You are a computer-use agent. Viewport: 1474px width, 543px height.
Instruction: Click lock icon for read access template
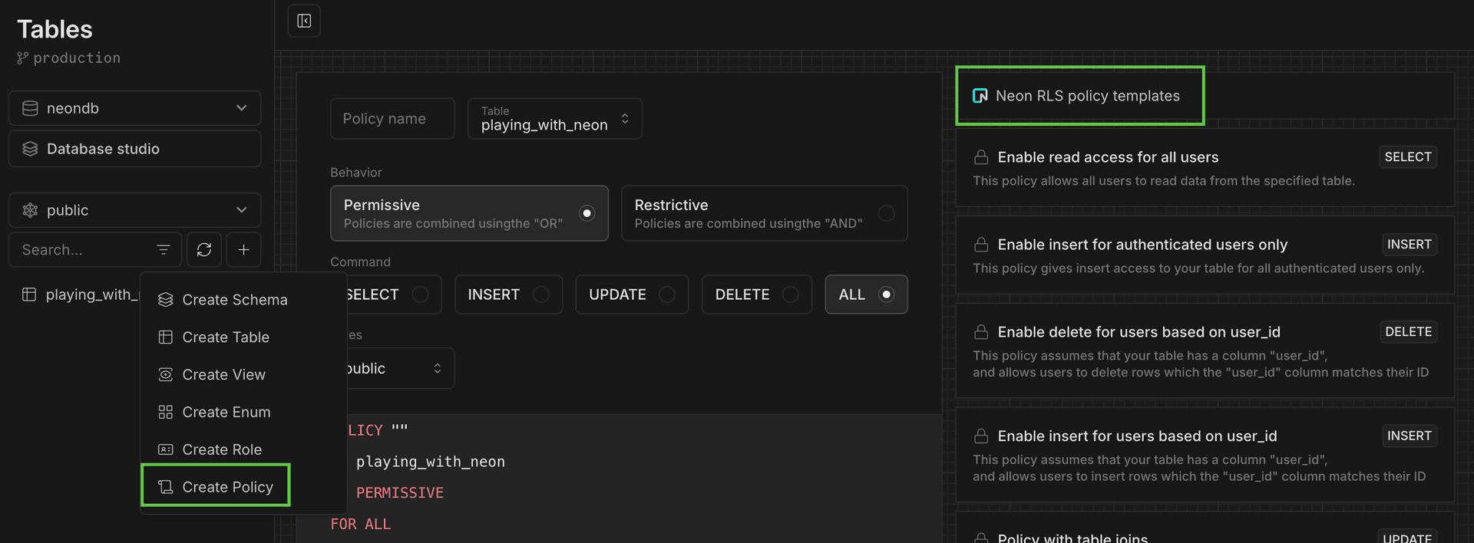pos(980,157)
